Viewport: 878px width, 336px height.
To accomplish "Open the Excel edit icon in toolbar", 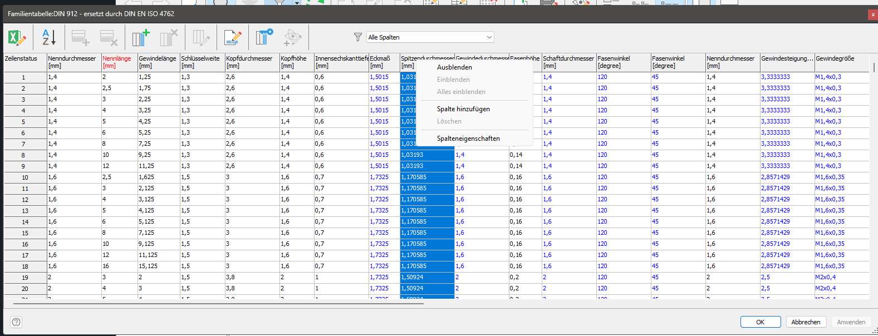I will (x=17, y=38).
